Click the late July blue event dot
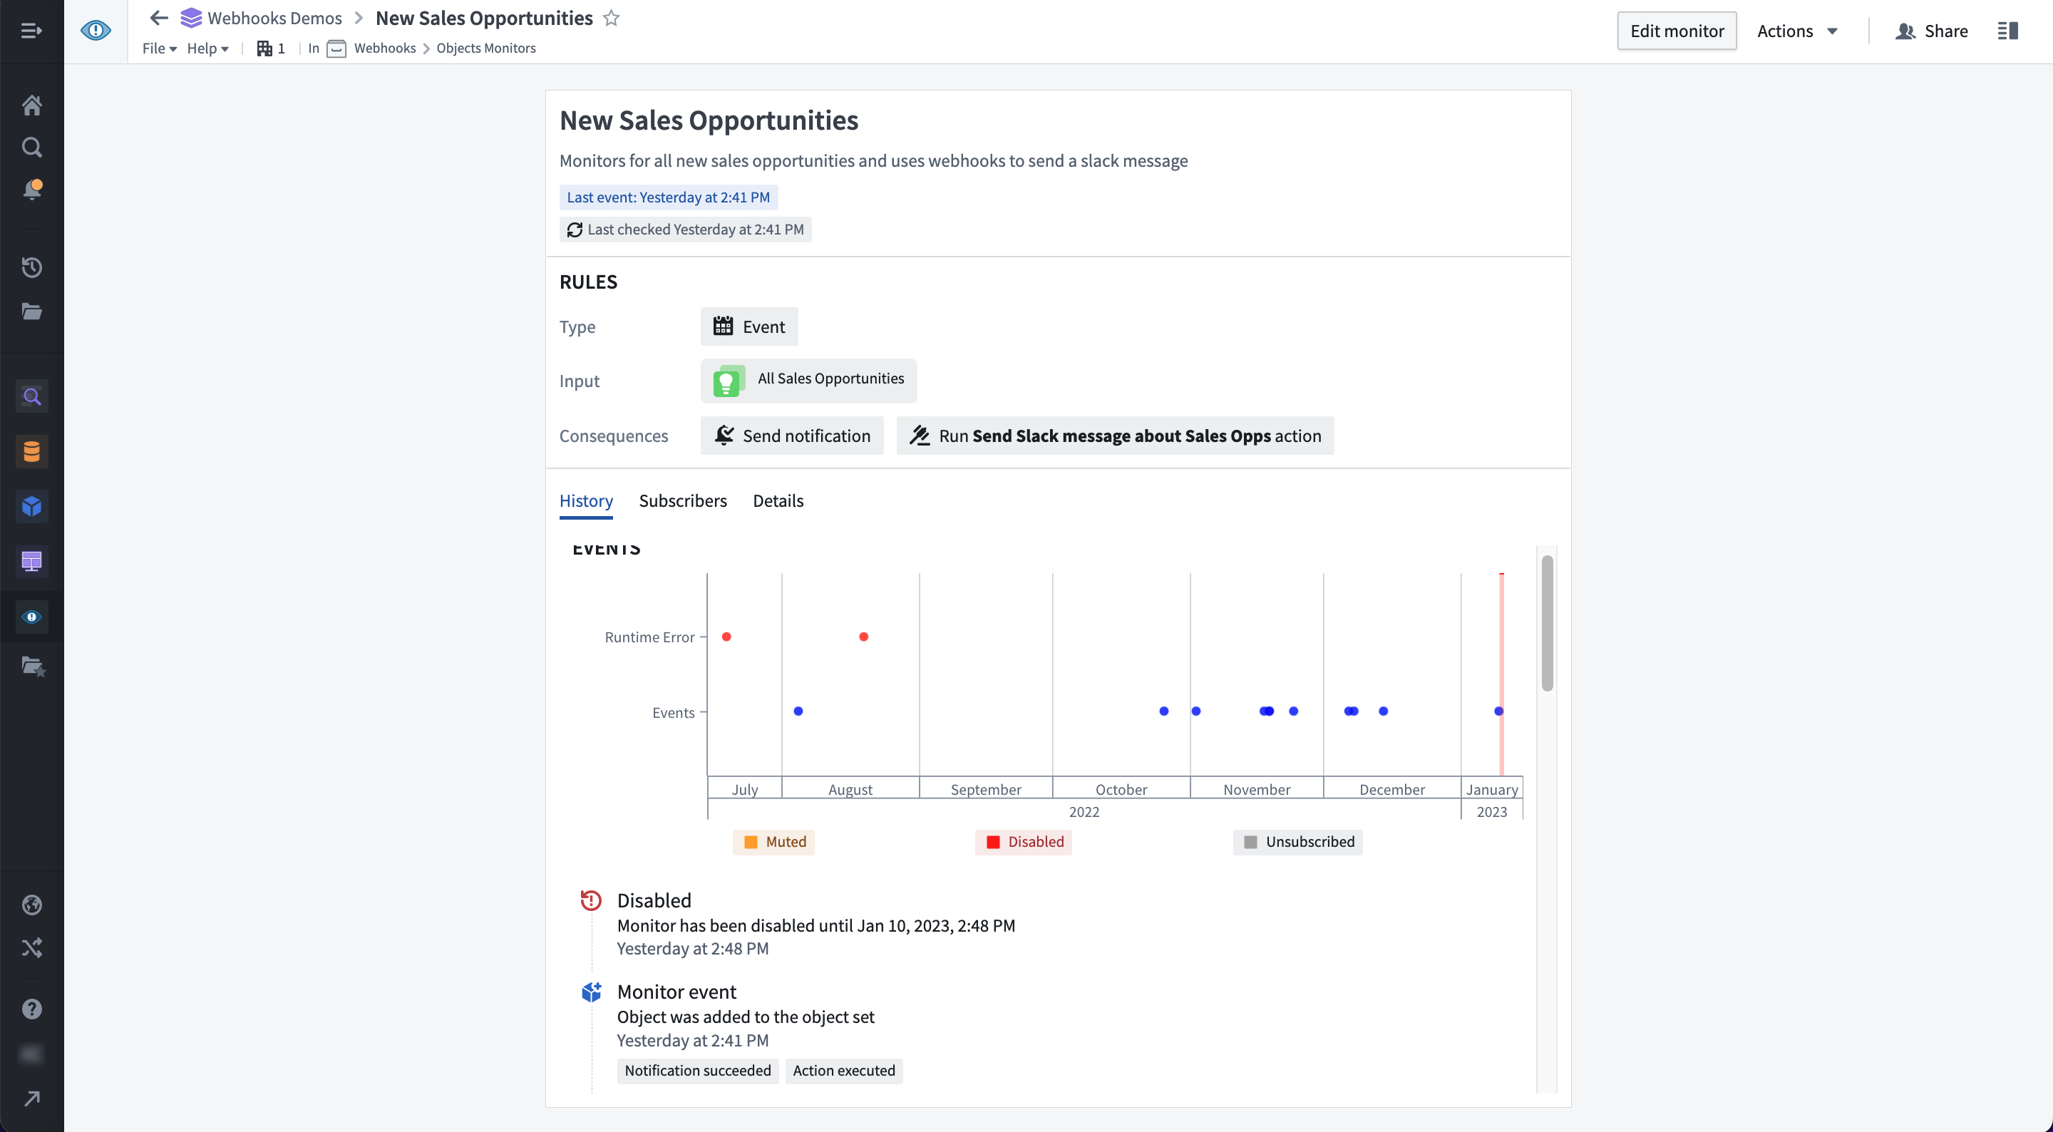2053x1132 pixels. pyautogui.click(x=798, y=711)
